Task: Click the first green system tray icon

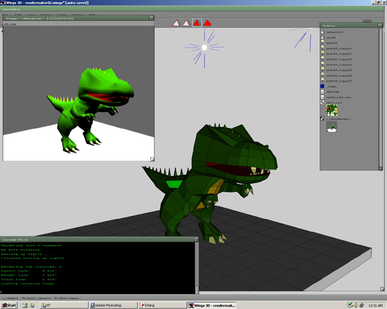Action: [350, 305]
